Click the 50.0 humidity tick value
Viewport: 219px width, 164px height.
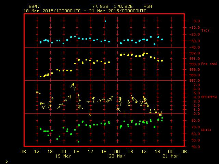[195, 140]
